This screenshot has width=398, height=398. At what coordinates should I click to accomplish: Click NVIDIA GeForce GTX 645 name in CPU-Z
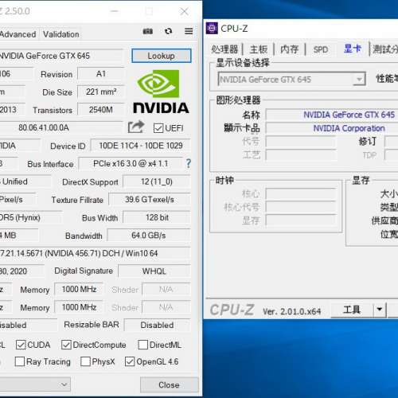tap(349, 115)
